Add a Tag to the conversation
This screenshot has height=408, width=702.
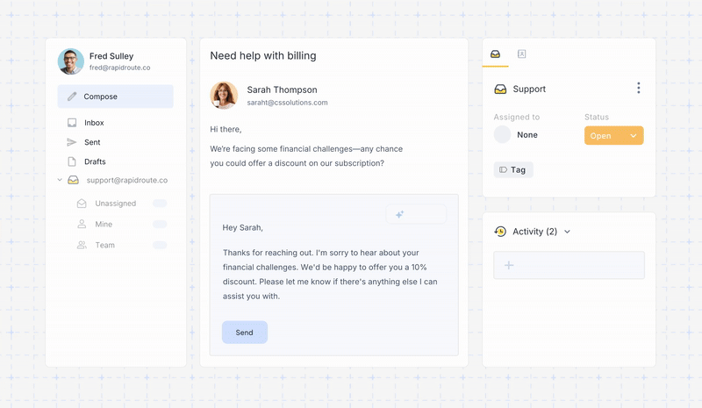(513, 169)
